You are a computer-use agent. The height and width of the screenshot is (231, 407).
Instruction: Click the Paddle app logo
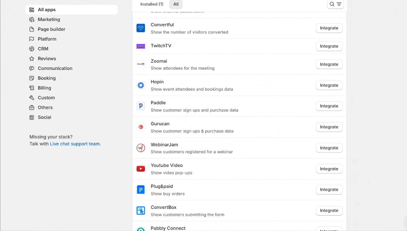(x=141, y=106)
